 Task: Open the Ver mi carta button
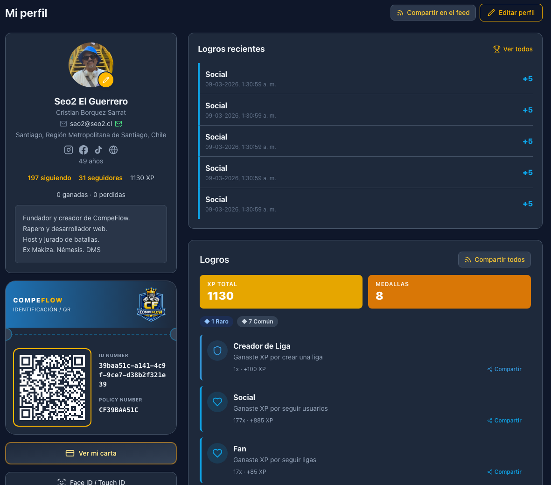coord(91,453)
